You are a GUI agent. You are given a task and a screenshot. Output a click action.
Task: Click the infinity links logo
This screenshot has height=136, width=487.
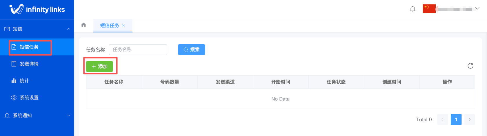click(x=37, y=9)
